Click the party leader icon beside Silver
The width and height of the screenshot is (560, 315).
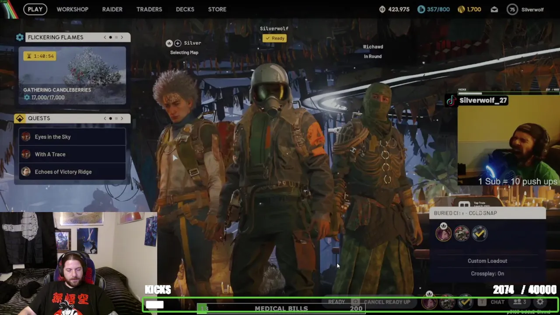point(169,43)
